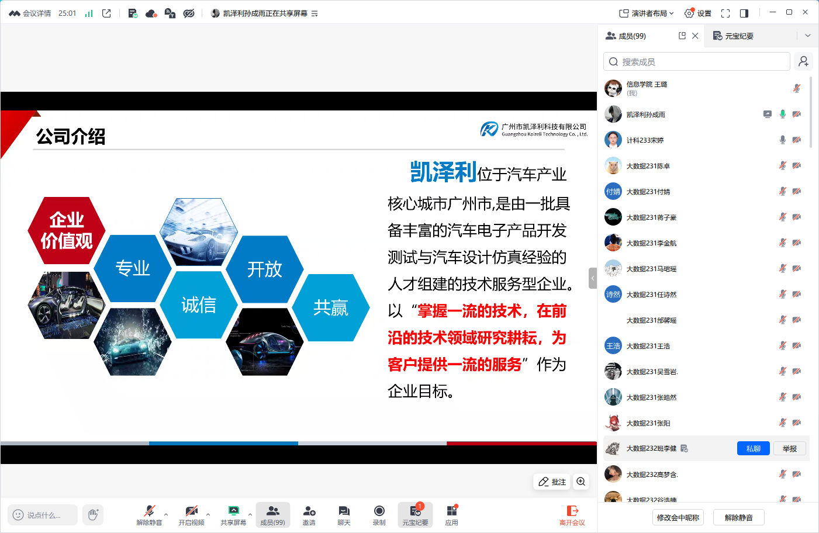Image resolution: width=819 pixels, height=533 pixels.
Task: Open the 演讲者布局 layout dropdown
Action: pos(647,13)
